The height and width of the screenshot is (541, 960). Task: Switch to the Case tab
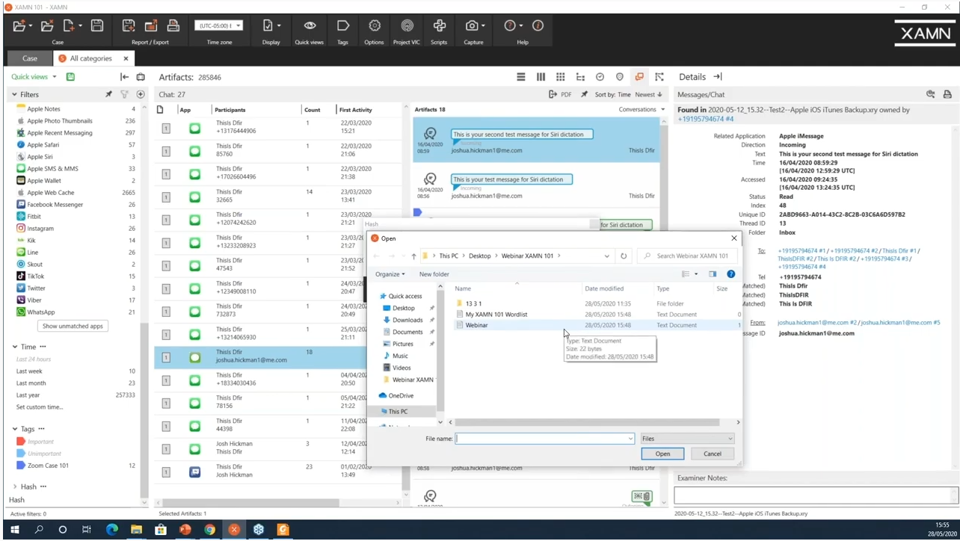pos(30,58)
